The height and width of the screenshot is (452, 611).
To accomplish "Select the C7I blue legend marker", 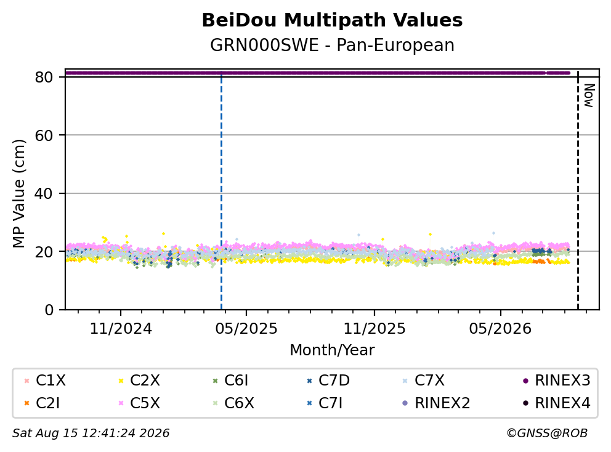I will pyautogui.click(x=309, y=403).
